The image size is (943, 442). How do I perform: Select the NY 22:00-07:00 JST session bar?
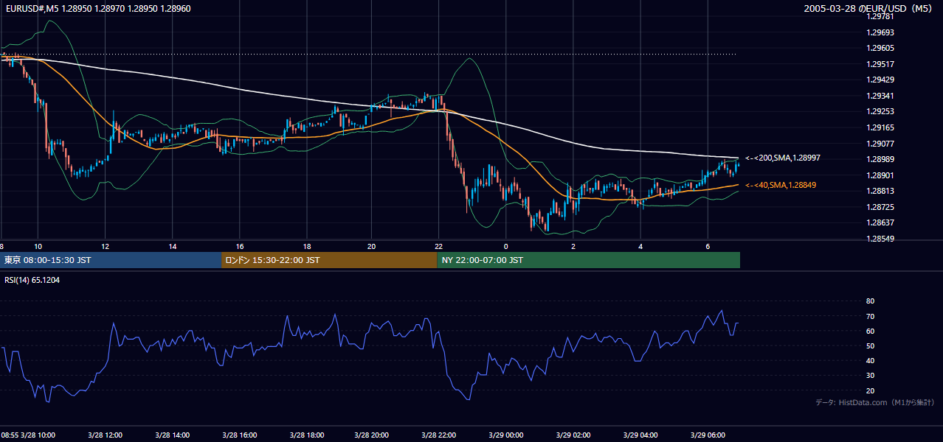589,260
